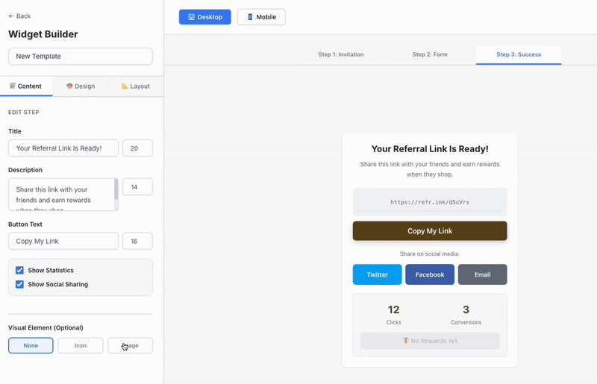Screen dimensions: 597x384
Task: Open the Design tab
Action: (x=81, y=86)
